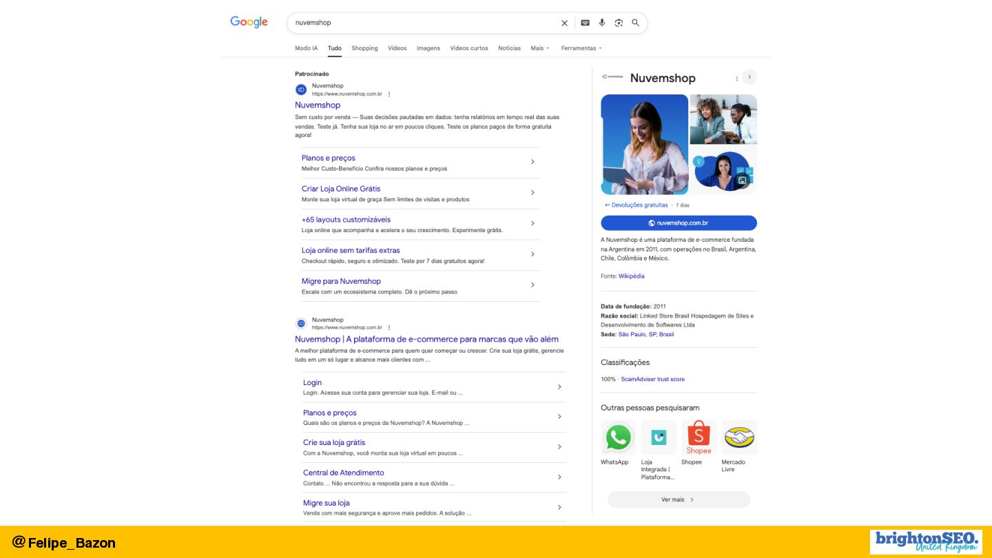
Task: Expand chevron beside Migre sua loja
Action: coord(559,507)
